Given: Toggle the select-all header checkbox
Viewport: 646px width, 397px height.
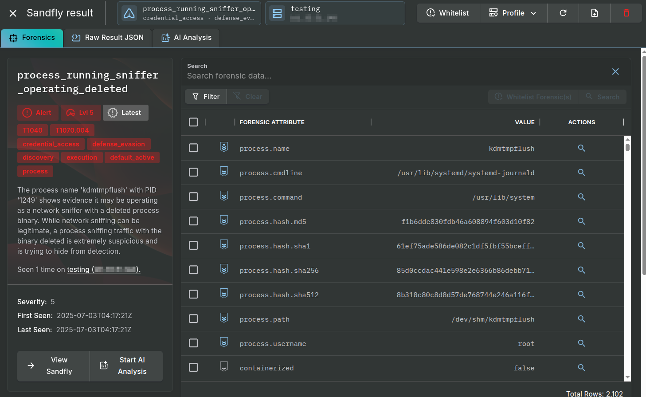Looking at the screenshot, I should click(193, 122).
